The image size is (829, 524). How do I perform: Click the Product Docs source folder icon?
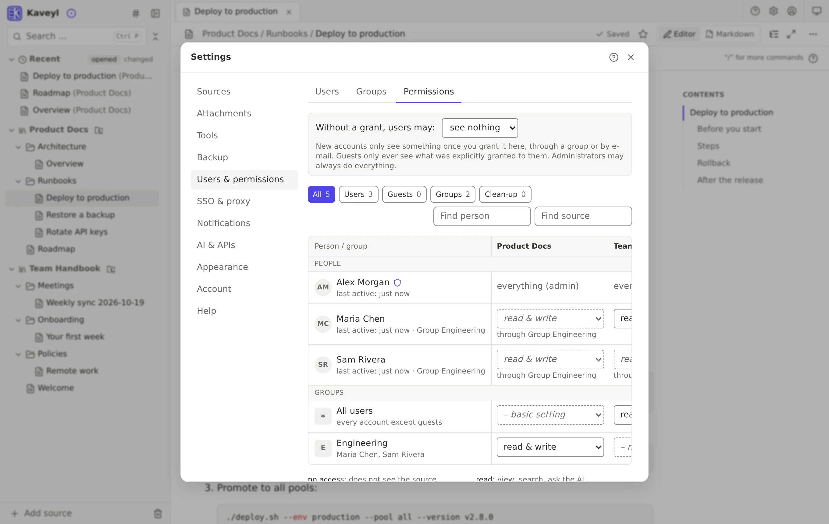click(99, 130)
